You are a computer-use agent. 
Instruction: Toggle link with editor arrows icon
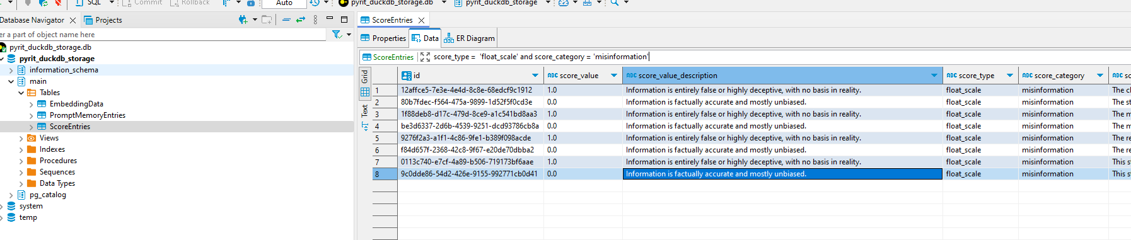[301, 20]
